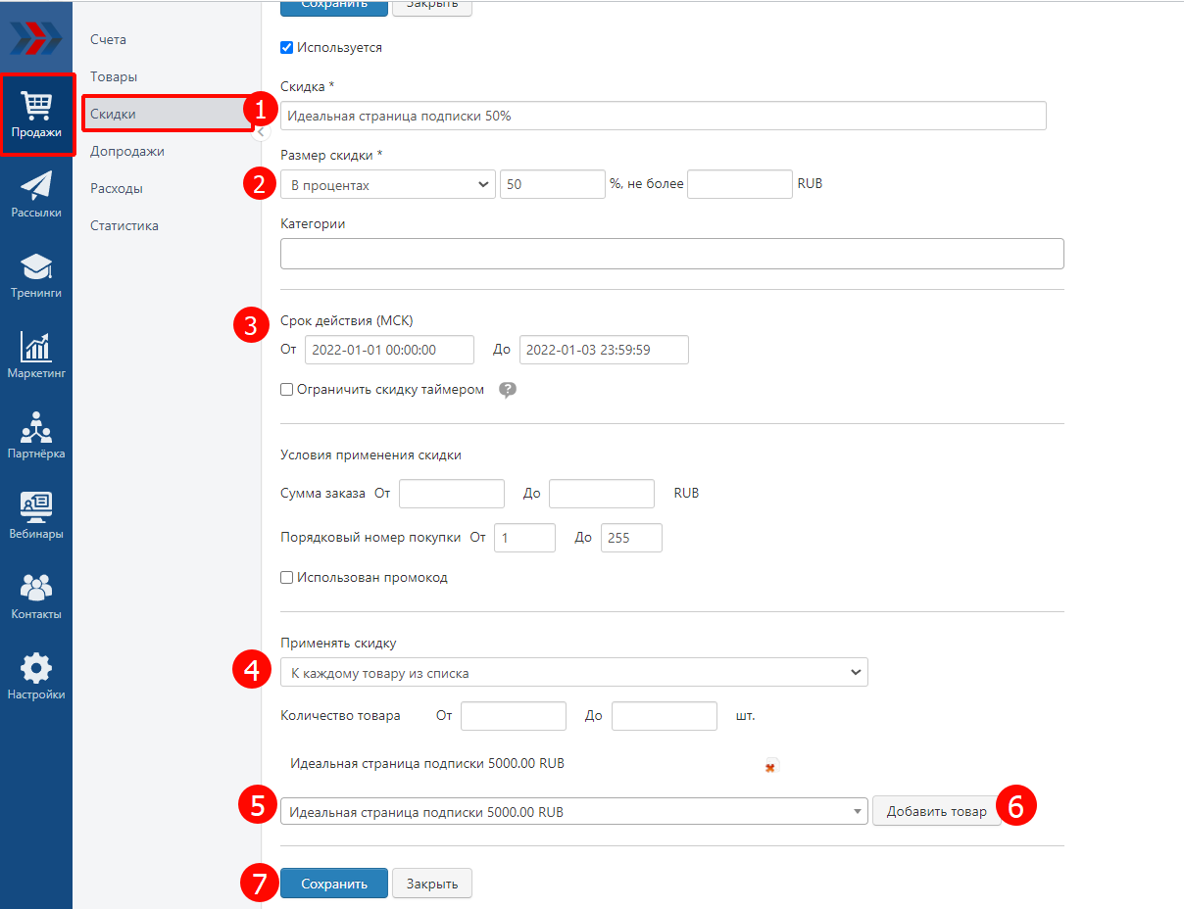Open the В процентах discount type dropdown
Screen dimensions: 1184x909
click(x=388, y=184)
